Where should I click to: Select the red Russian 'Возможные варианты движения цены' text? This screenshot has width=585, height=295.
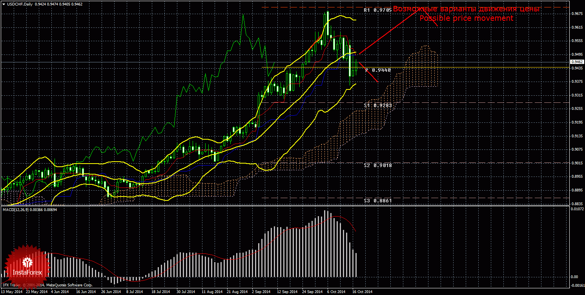(x=467, y=9)
